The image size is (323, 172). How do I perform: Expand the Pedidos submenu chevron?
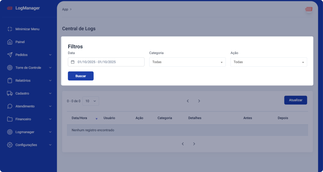(x=50, y=55)
